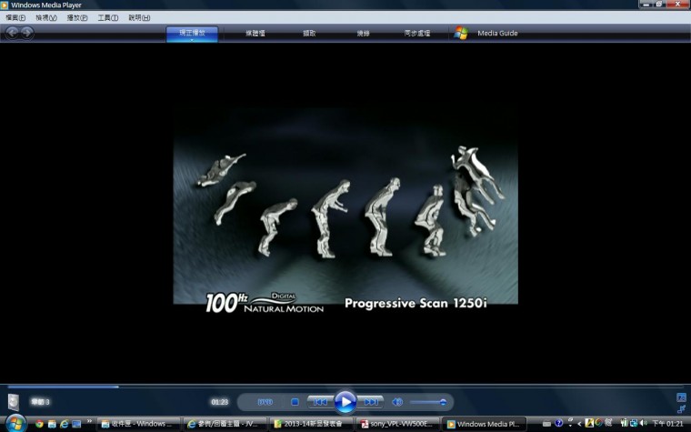Open the 媒體櫃 library tab

255,33
